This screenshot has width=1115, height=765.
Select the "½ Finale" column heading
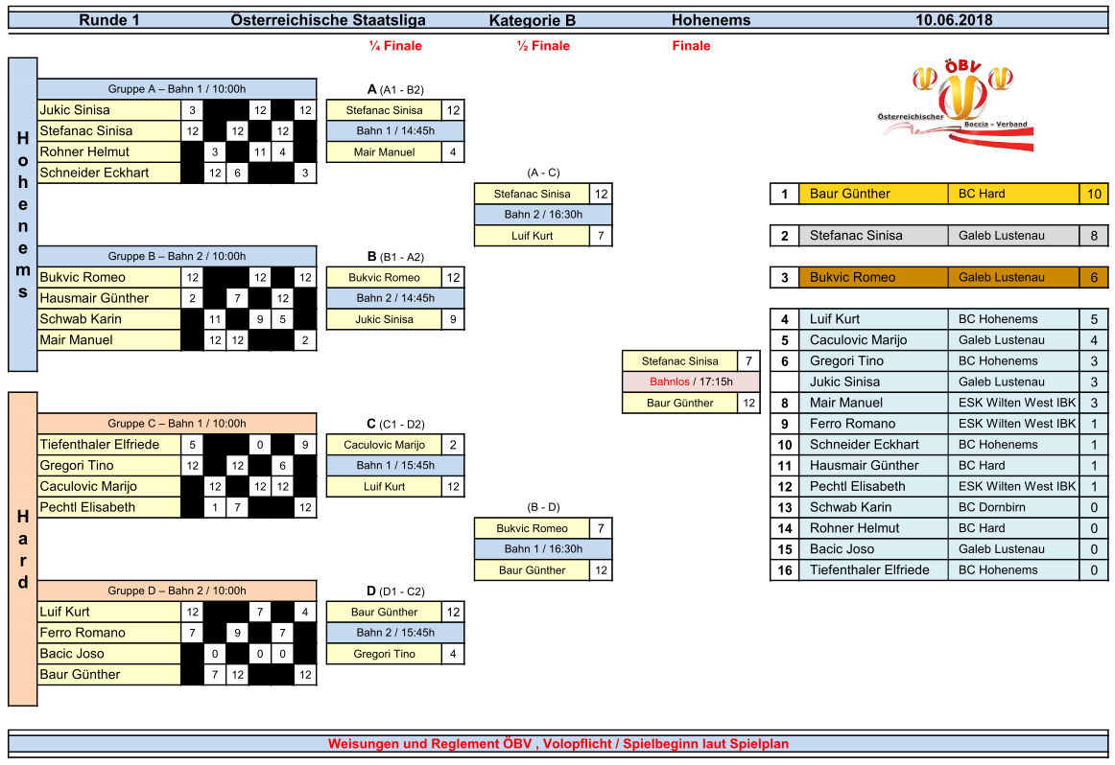[x=543, y=46]
